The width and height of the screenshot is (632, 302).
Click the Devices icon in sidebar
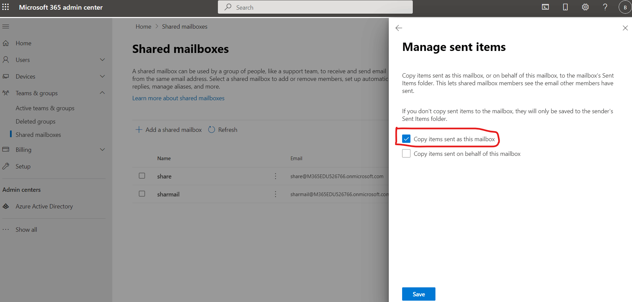(6, 76)
